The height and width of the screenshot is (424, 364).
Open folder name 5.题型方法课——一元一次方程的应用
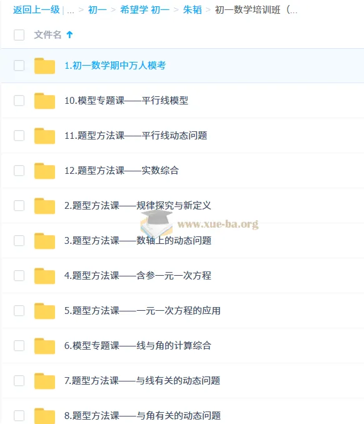(143, 310)
